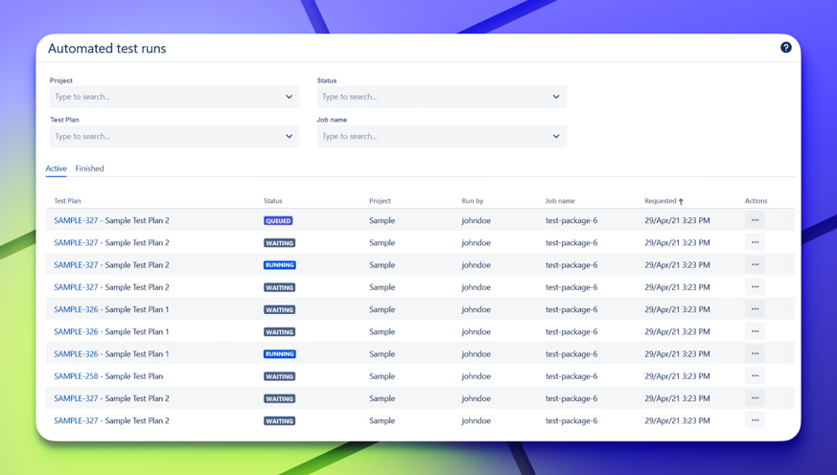Image resolution: width=837 pixels, height=475 pixels.
Task: Open actions menu for RUNNING SAMPLE-327 row
Action: coord(755,265)
